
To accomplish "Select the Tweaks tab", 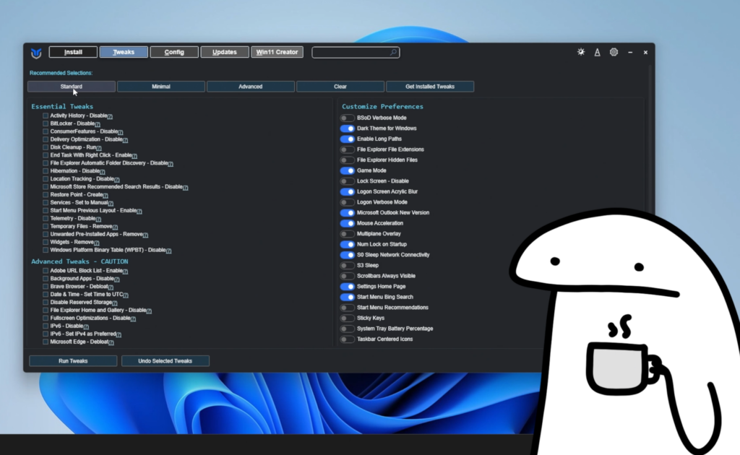I will click(124, 52).
